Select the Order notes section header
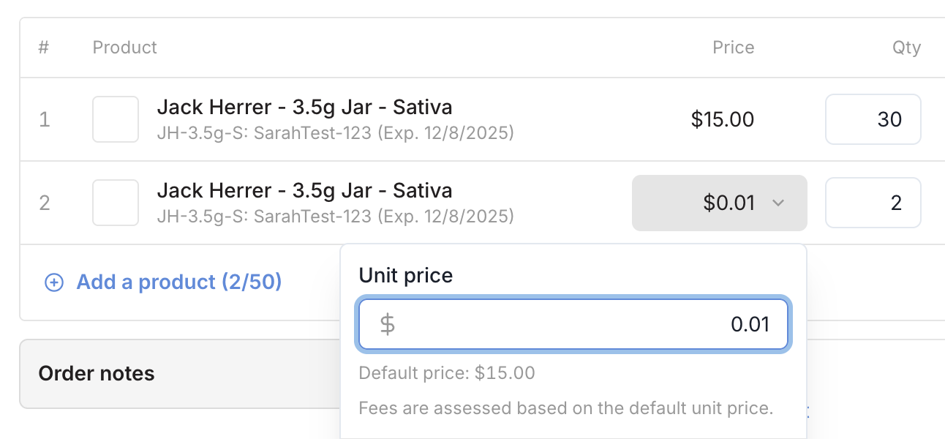 click(x=97, y=374)
